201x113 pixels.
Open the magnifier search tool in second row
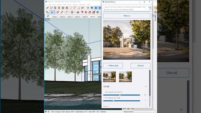(47, 12)
